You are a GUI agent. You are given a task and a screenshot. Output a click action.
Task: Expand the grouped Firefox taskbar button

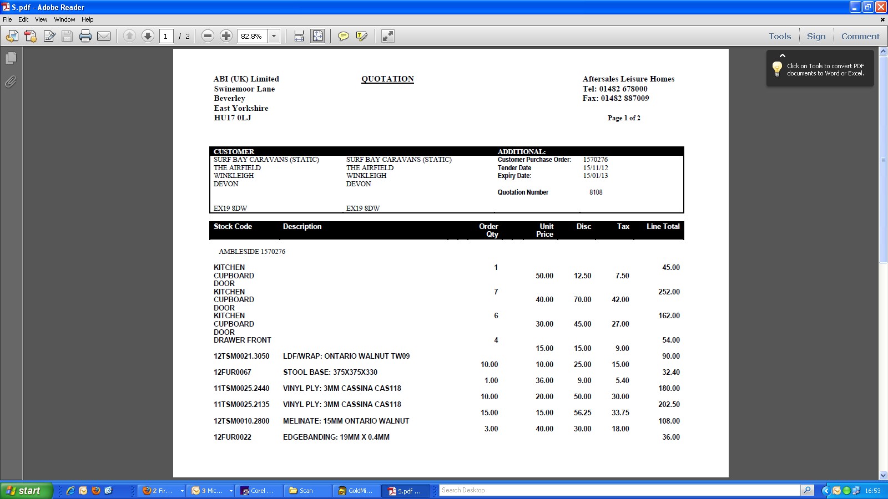click(x=181, y=491)
